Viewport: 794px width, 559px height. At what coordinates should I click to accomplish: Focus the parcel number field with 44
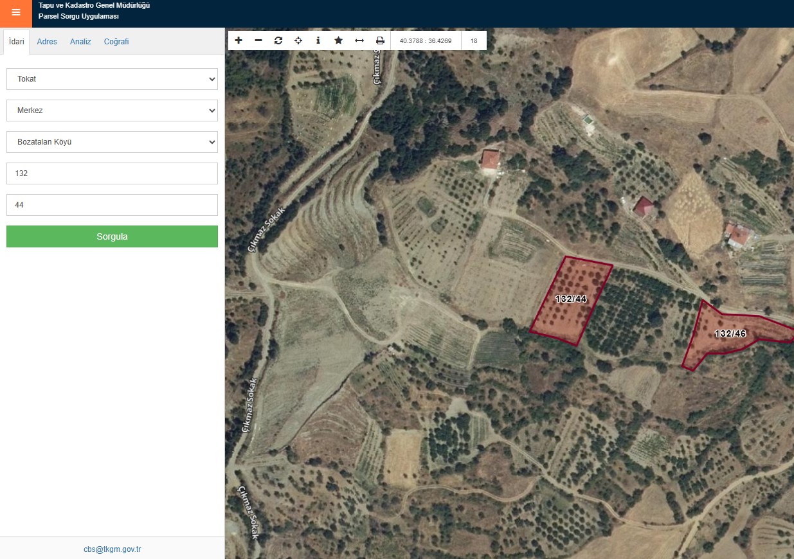[x=112, y=205]
